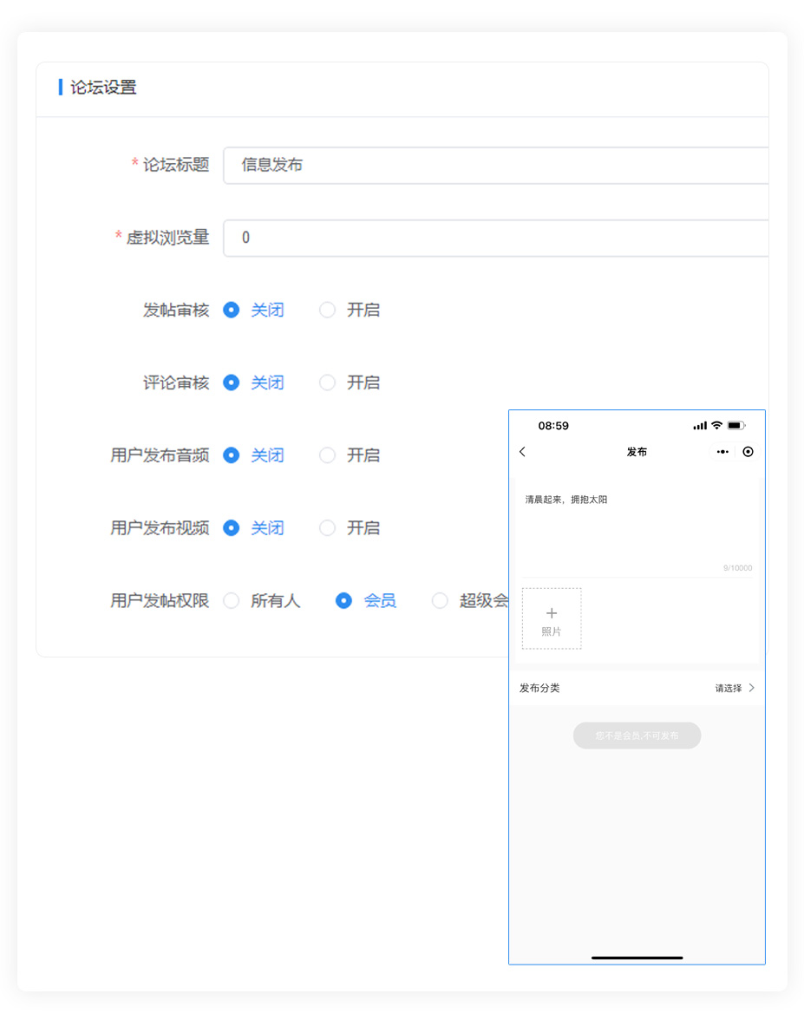Click the Wi-Fi status icon

[x=716, y=426]
